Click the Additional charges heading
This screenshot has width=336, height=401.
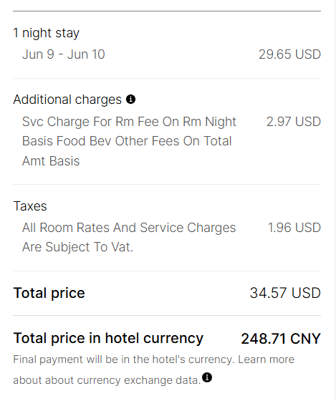point(67,100)
